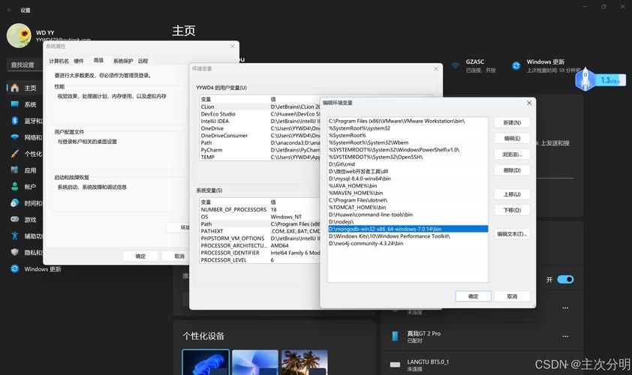Image resolution: width=632 pixels, height=375 pixels.
Task: Select the Bluetooth icon in Settings sidebar
Action: [x=15, y=121]
